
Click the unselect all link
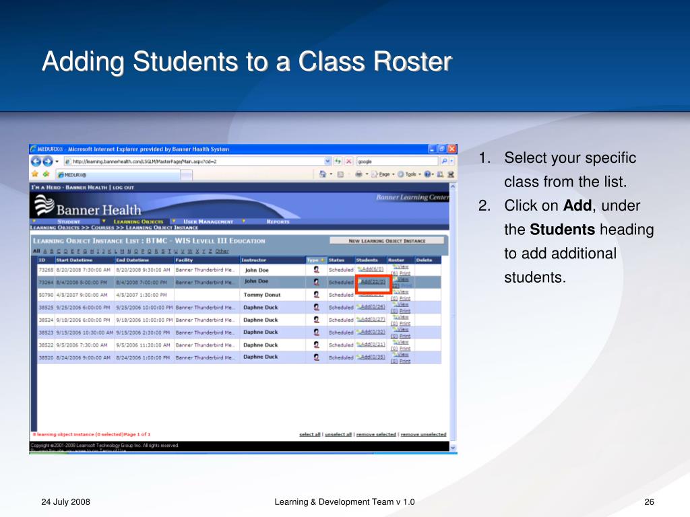(338, 434)
